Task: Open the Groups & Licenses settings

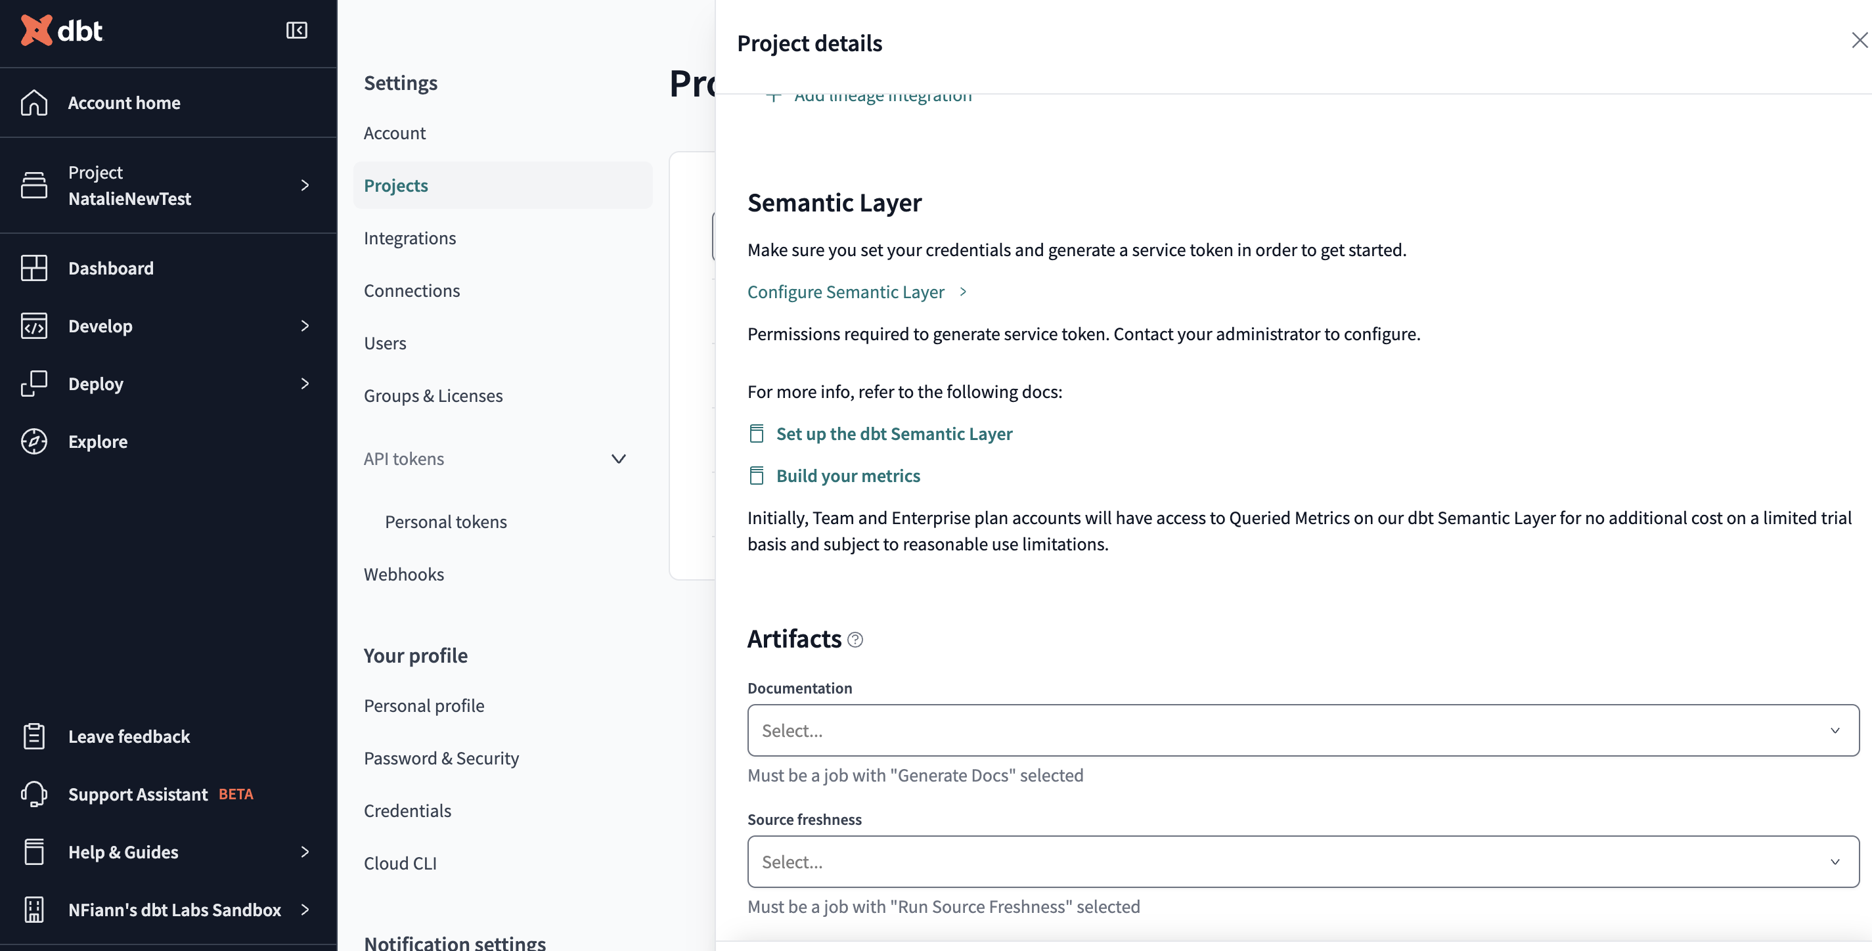Action: [433, 395]
